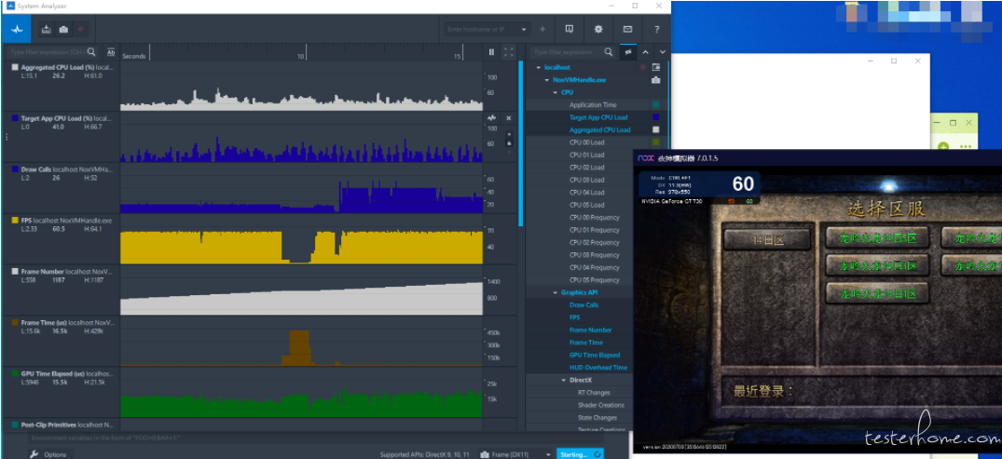1002x459 pixels.
Task: Select Application Time metric
Action: (593, 104)
